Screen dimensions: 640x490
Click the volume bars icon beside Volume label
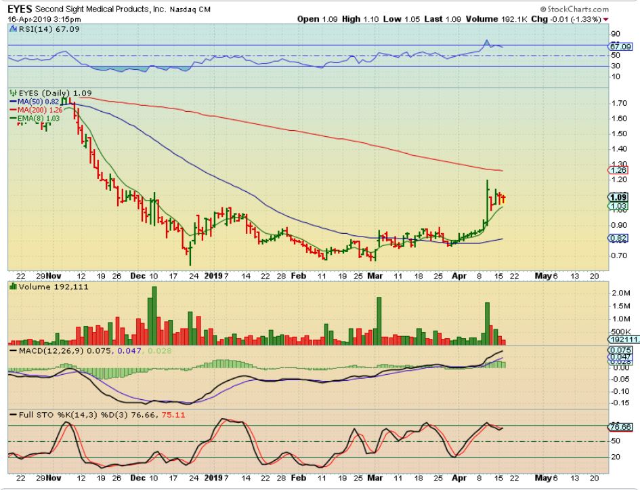click(13, 287)
